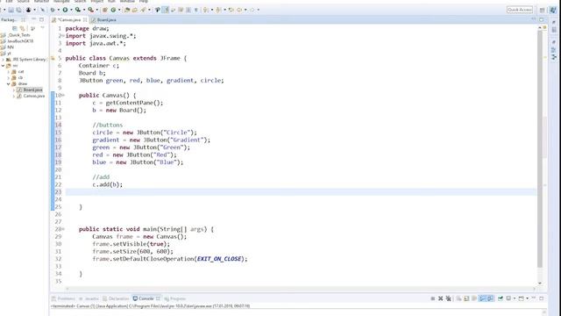This screenshot has height=316, width=561.
Task: Collapse the draw package node
Action: (x=9, y=84)
